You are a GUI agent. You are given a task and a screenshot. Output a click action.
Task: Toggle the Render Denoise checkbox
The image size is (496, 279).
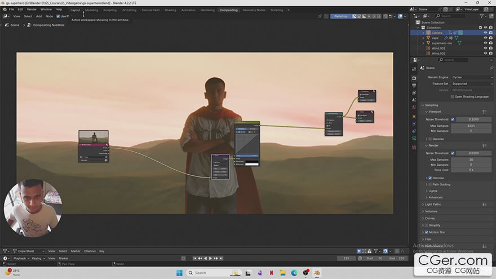click(430, 178)
